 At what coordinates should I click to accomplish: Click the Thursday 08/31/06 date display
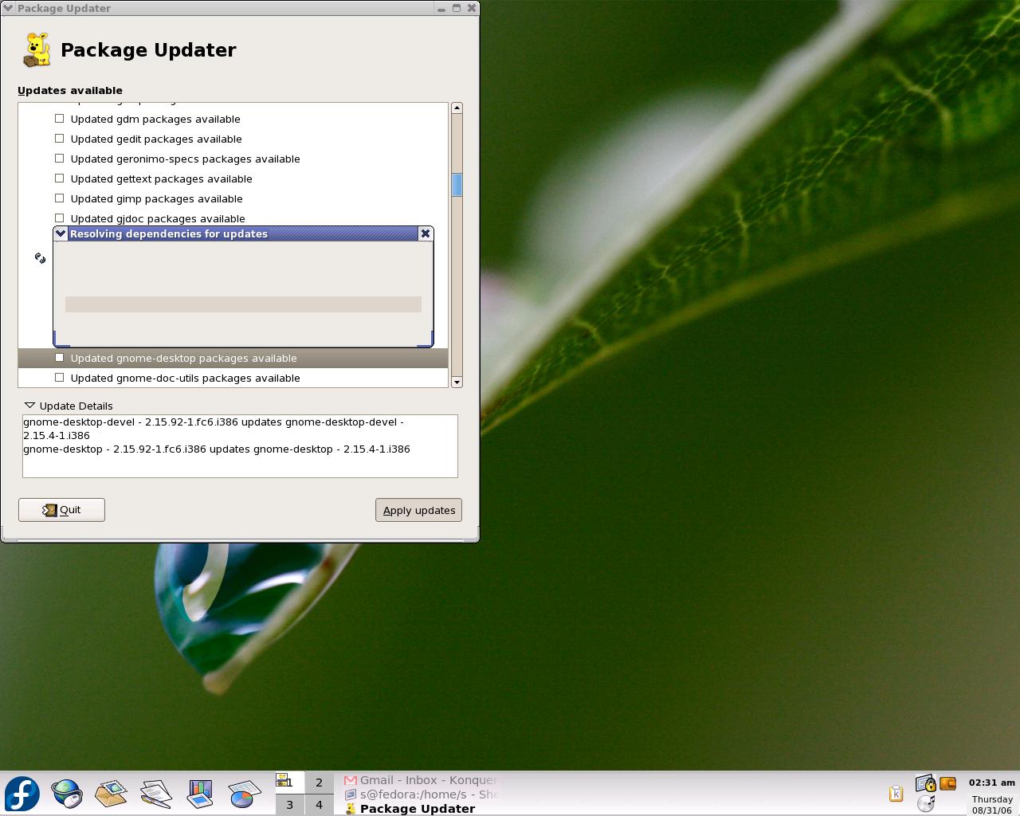click(992, 805)
